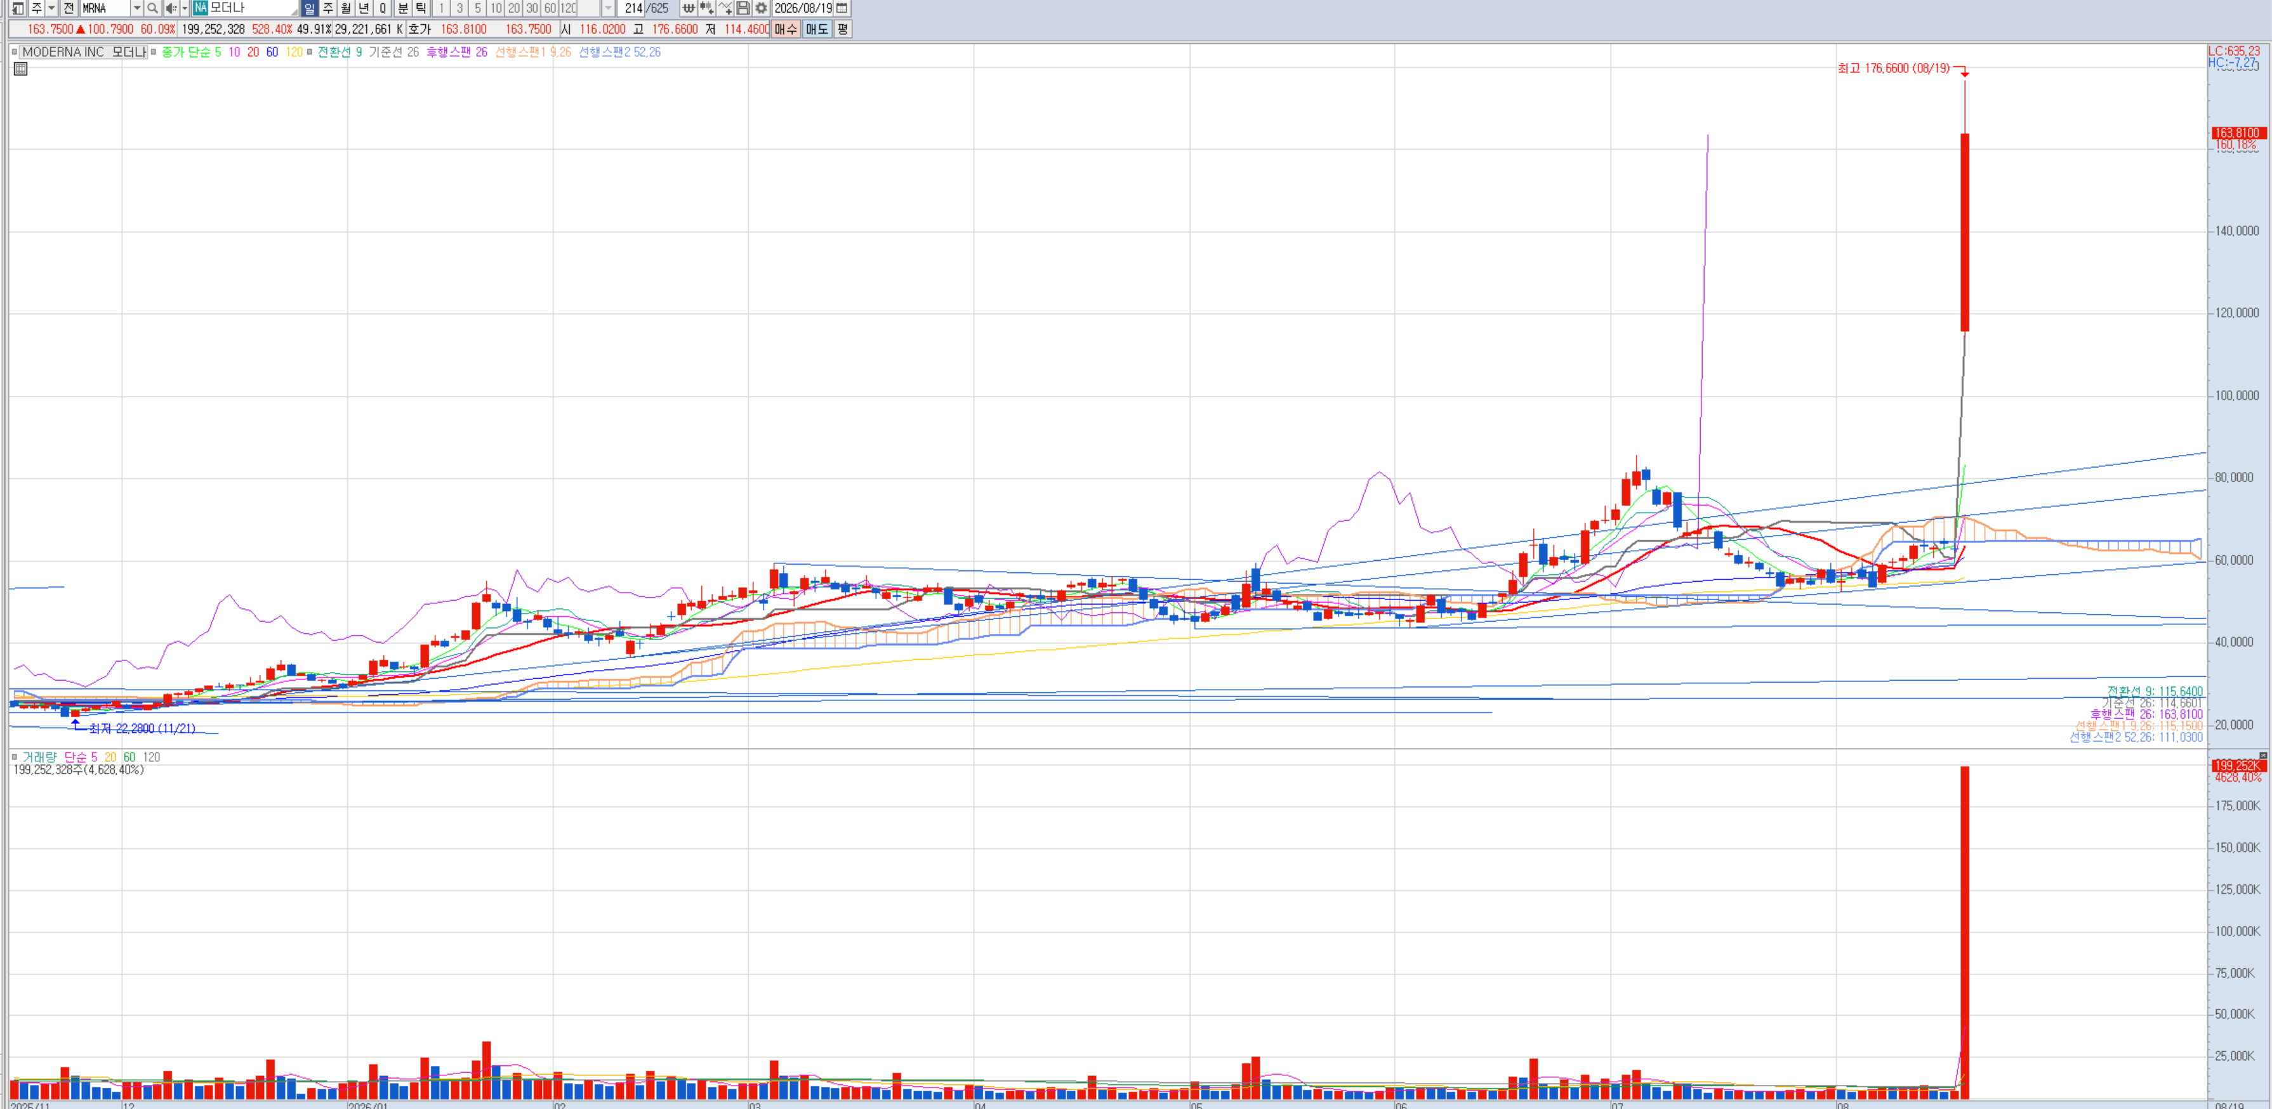Image resolution: width=2272 pixels, height=1109 pixels.
Task: Click the panel layout icon at toolbar start
Action: pos(18,8)
